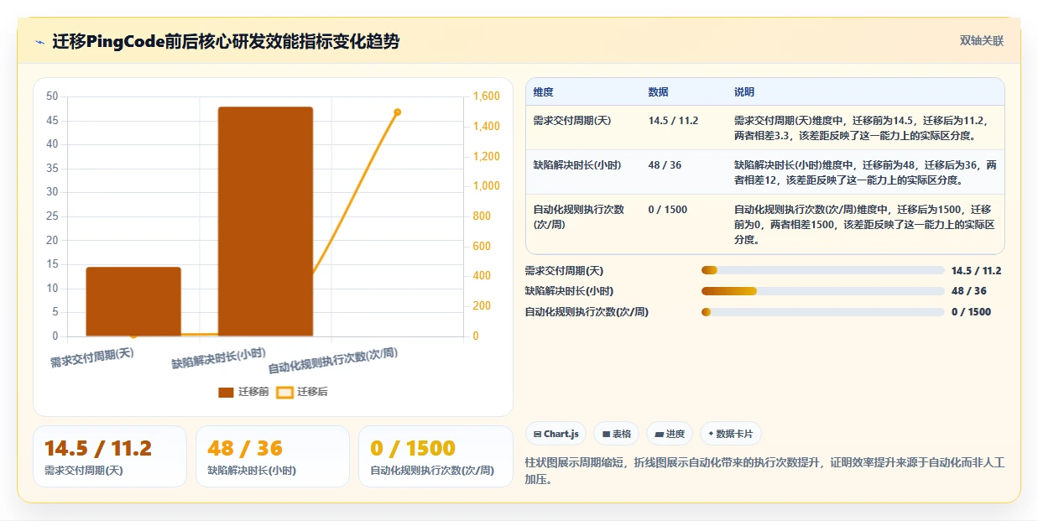Click table value 14.5 / 11.2
1038x521 pixels.
tap(674, 121)
